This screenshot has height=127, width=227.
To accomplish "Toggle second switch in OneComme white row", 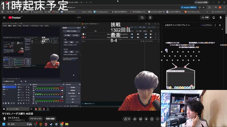I will point(138,34).
